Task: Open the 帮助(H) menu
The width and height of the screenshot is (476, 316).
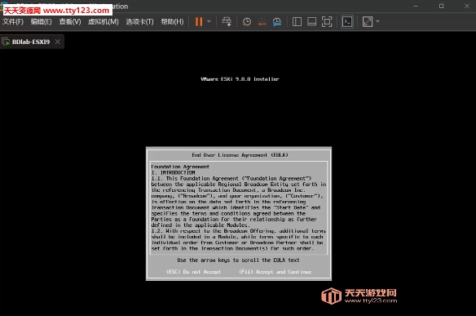Action: point(172,21)
